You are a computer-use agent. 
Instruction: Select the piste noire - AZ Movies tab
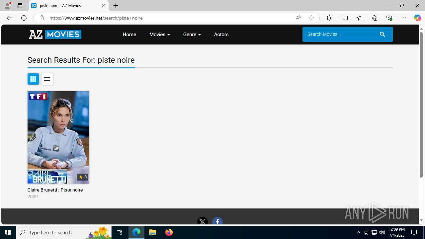(69, 6)
